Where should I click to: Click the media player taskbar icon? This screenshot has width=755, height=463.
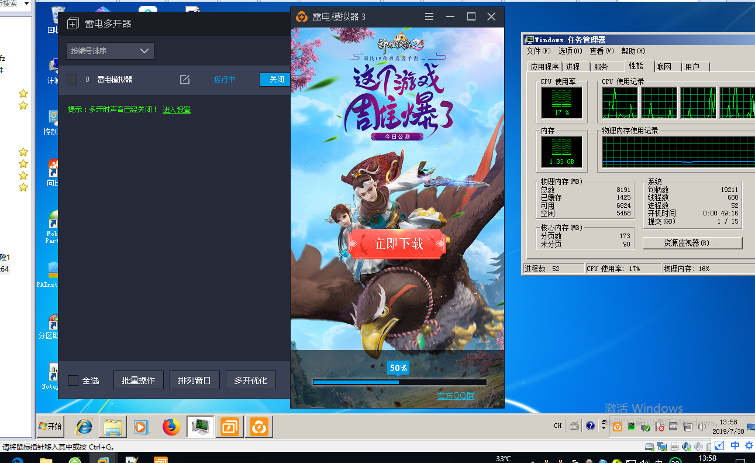coord(141,427)
